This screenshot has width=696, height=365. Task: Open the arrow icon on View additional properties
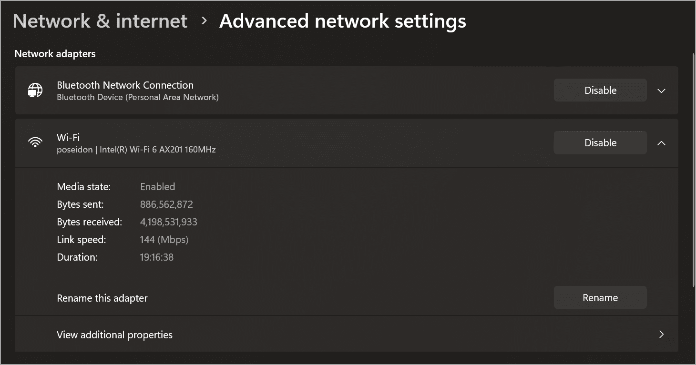pyautogui.click(x=662, y=335)
